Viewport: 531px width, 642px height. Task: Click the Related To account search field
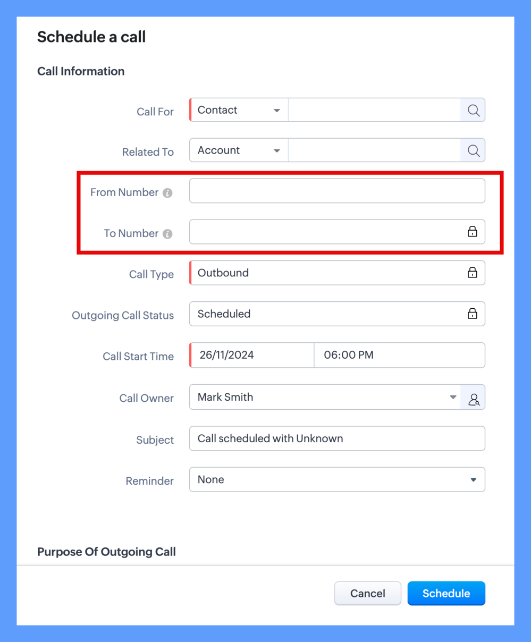pos(374,151)
